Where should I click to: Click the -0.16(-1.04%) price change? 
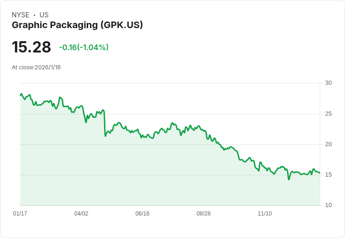pyautogui.click(x=84, y=47)
